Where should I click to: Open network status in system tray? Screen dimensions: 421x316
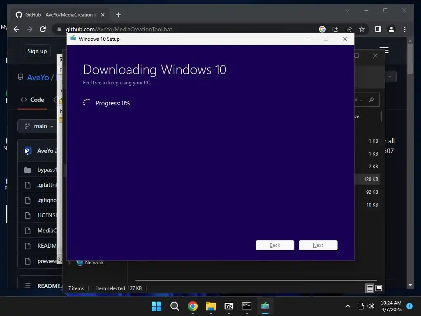(x=361, y=306)
